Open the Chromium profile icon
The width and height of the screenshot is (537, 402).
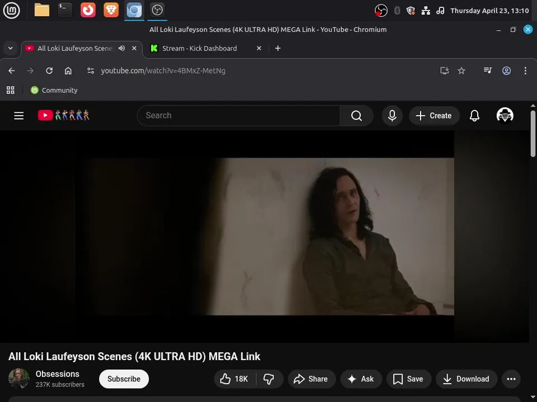click(x=507, y=71)
